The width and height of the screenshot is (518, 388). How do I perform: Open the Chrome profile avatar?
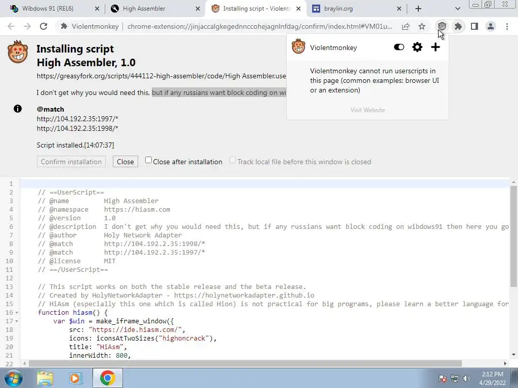coord(491,26)
